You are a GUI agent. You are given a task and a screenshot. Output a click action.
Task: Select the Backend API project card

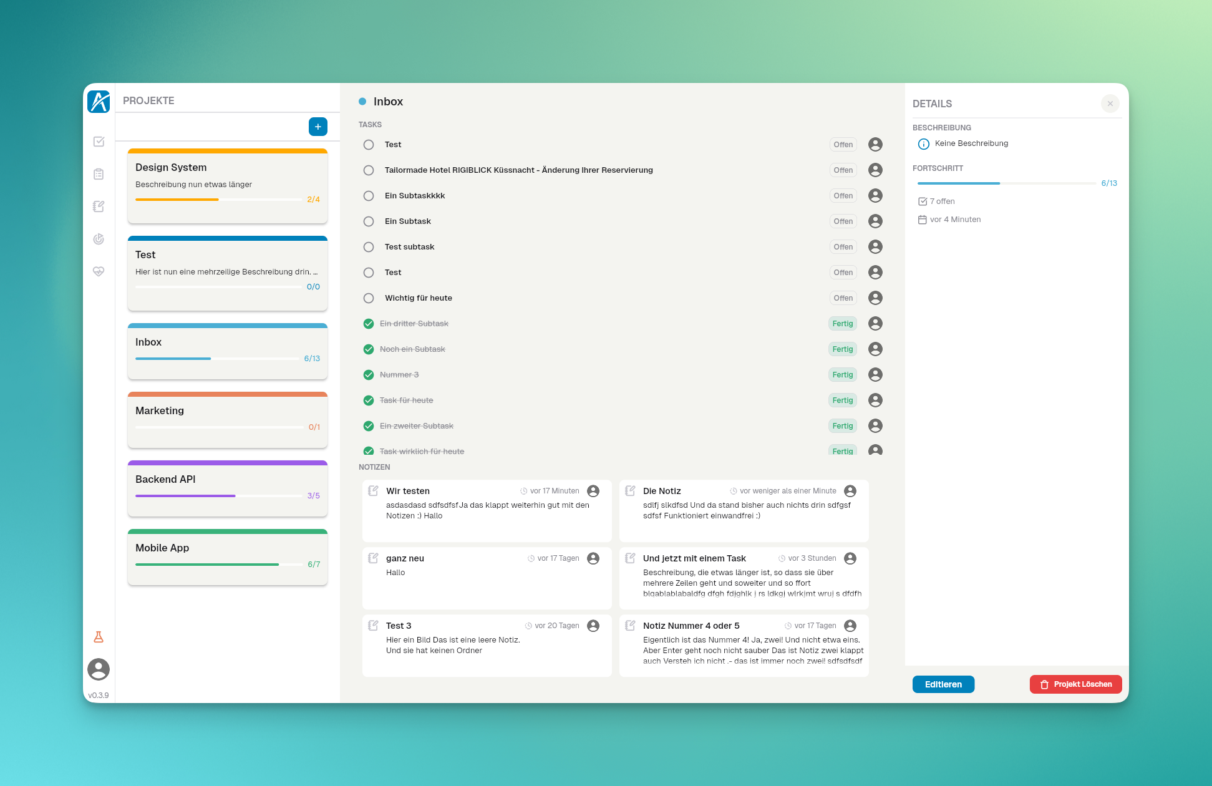pos(228,488)
